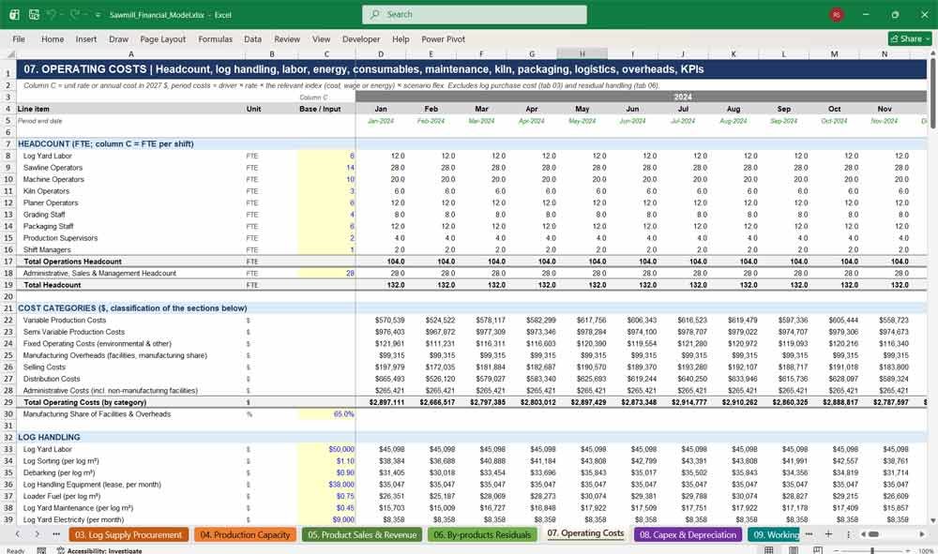Select the 07. Operating Costs sheet tab
938x554 pixels.
(585, 533)
